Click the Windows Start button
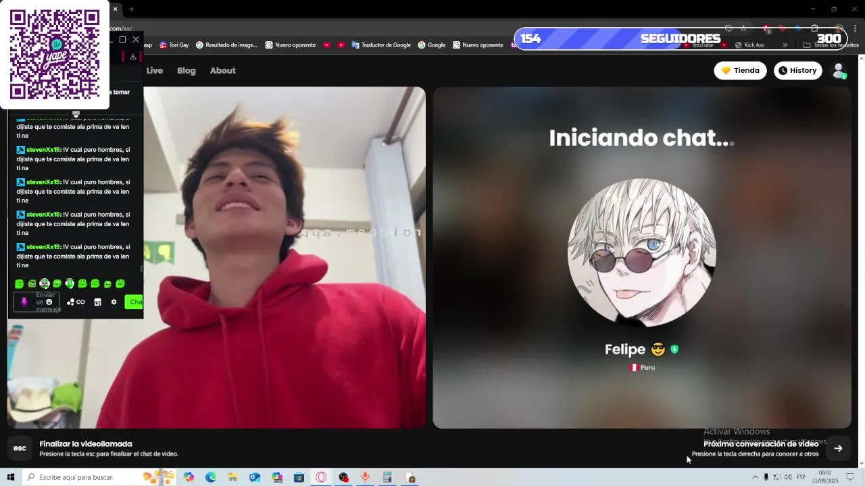 pos(10,477)
